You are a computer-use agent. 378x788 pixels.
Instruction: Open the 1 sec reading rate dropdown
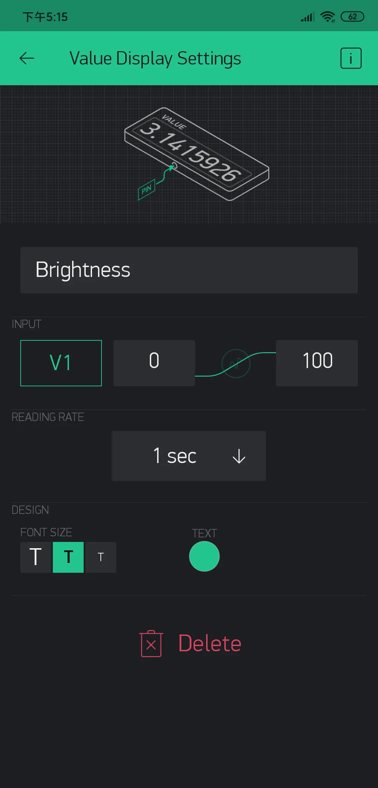(x=189, y=456)
